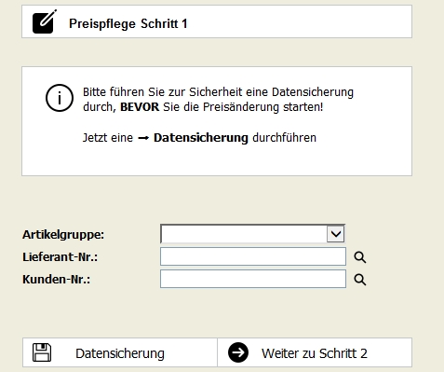Screen dimensions: 444x372
Task: Click the Preispflege Schritt 1 title
Action: (x=128, y=23)
